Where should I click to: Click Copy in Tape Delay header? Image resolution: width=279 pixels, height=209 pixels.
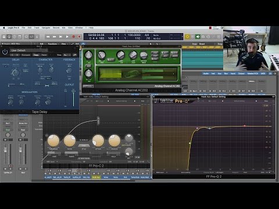[36, 55]
